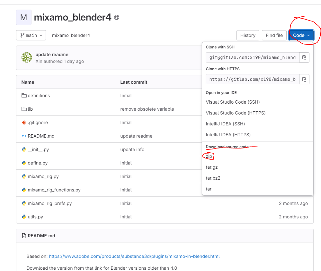Click the .gitignore git file icon
The image size is (321, 271).
click(24, 123)
